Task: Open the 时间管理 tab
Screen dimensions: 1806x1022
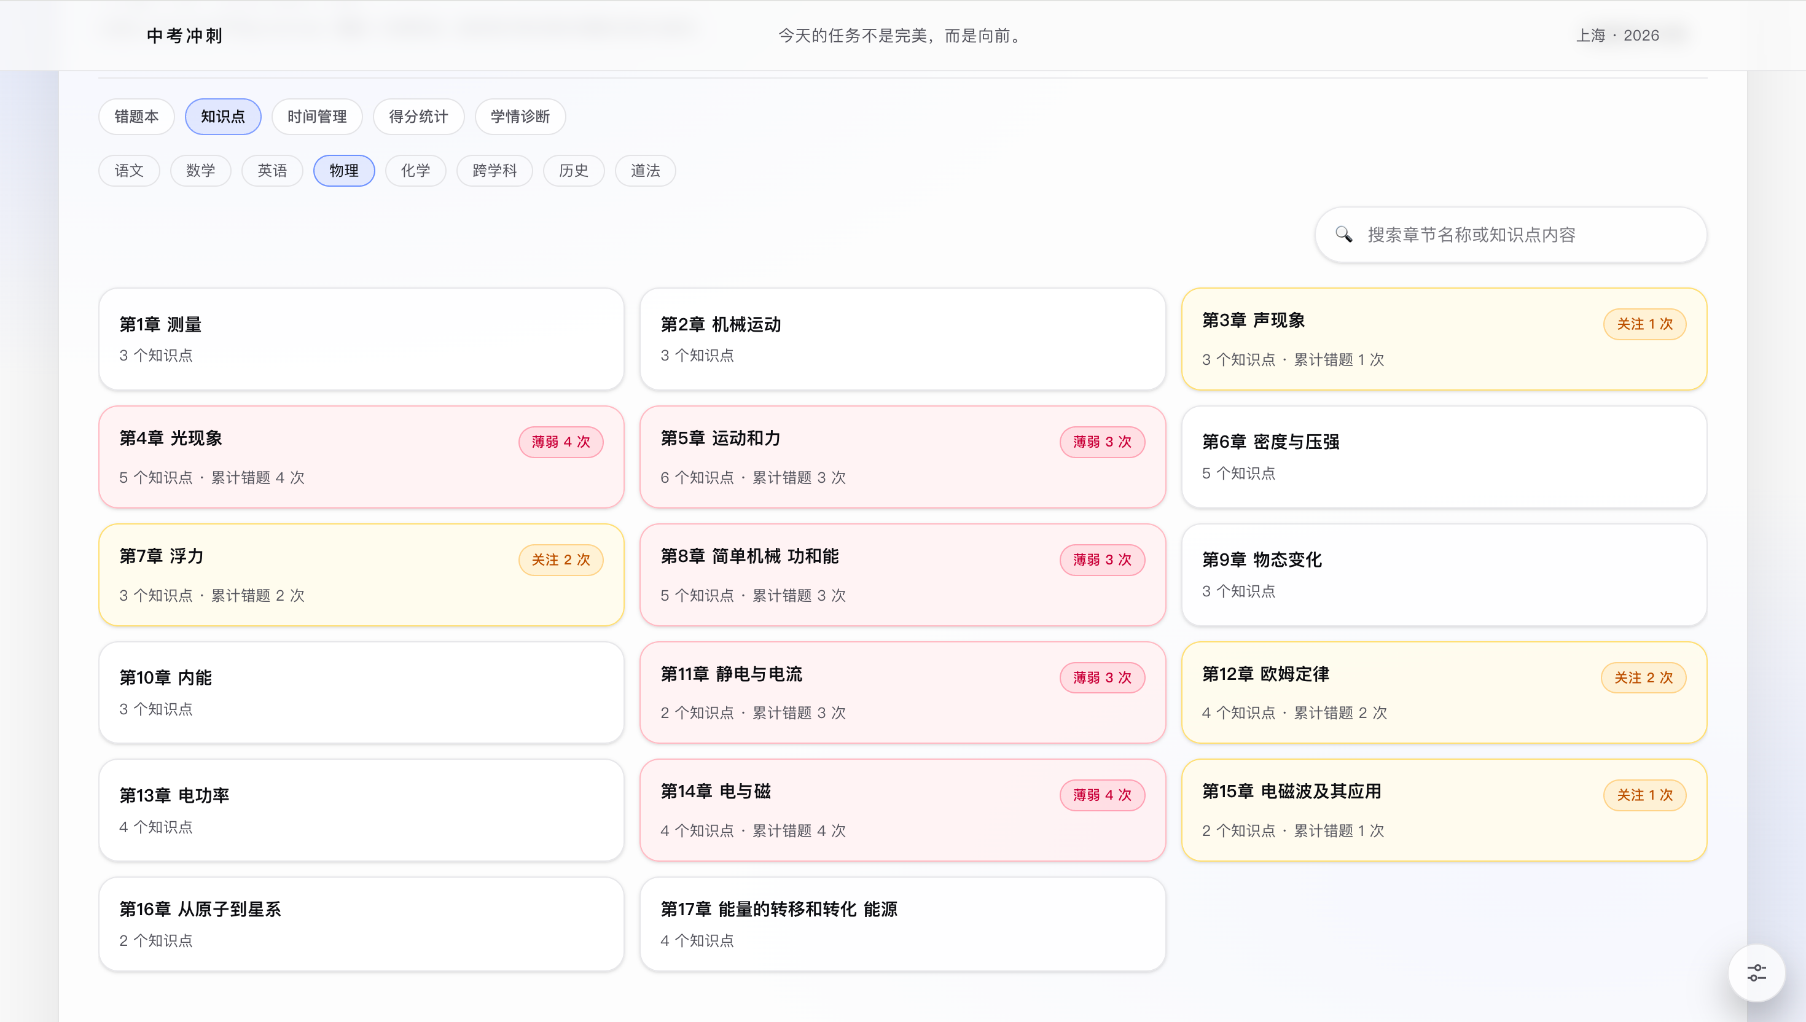Action: point(317,117)
